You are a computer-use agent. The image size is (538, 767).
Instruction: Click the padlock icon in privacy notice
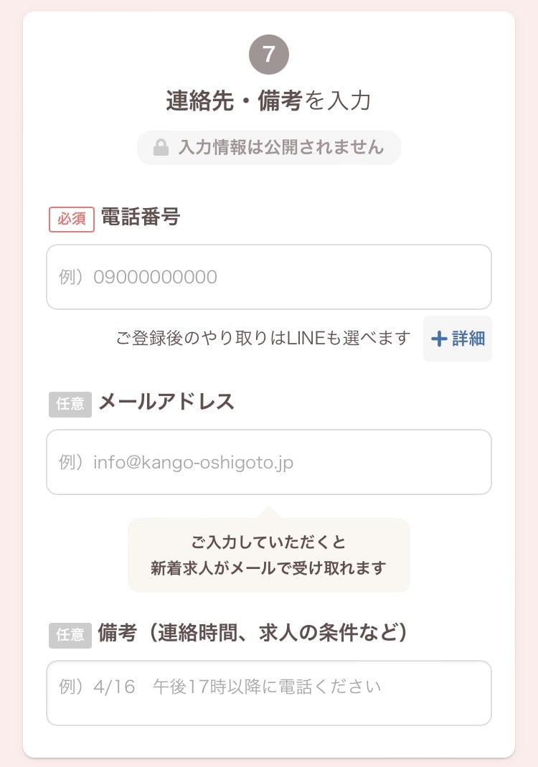[161, 147]
